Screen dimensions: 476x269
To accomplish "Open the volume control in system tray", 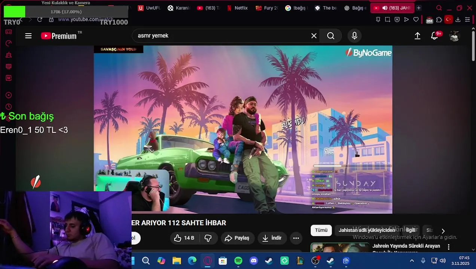I will [x=443, y=261].
